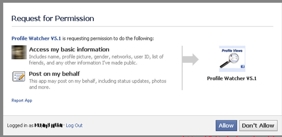Click the small Facebook badge on app icon
Viewport: 282px width, 137px height.
pyautogui.click(x=242, y=67)
